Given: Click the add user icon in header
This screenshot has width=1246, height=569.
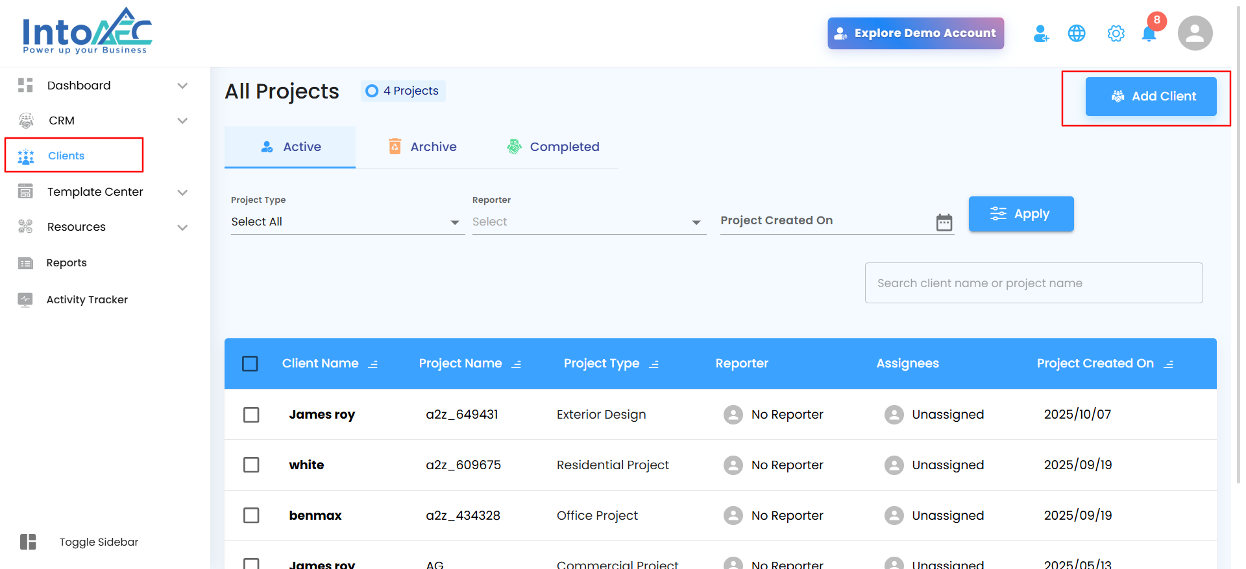Looking at the screenshot, I should pyautogui.click(x=1041, y=34).
